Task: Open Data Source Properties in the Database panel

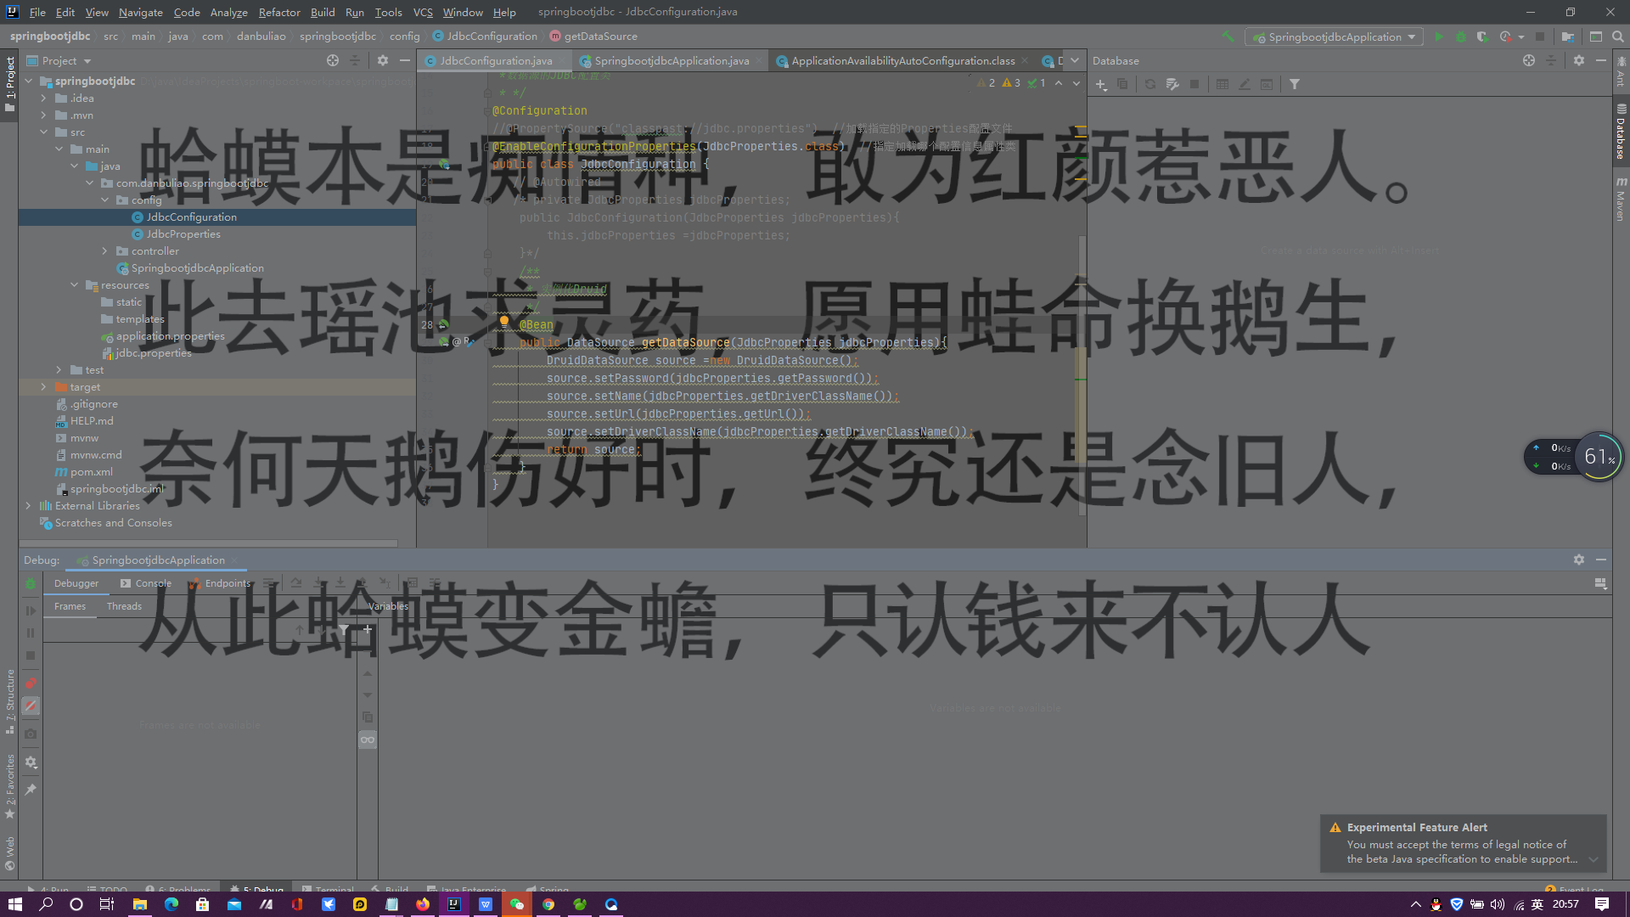Action: [1172, 84]
